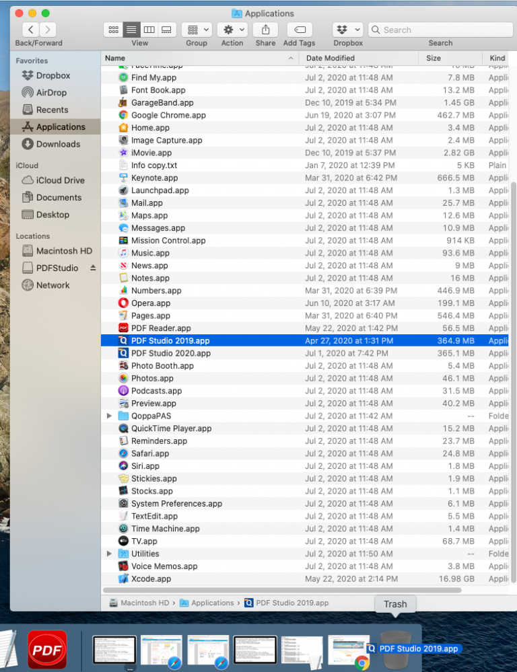Select the Opera.app icon

pos(123,303)
